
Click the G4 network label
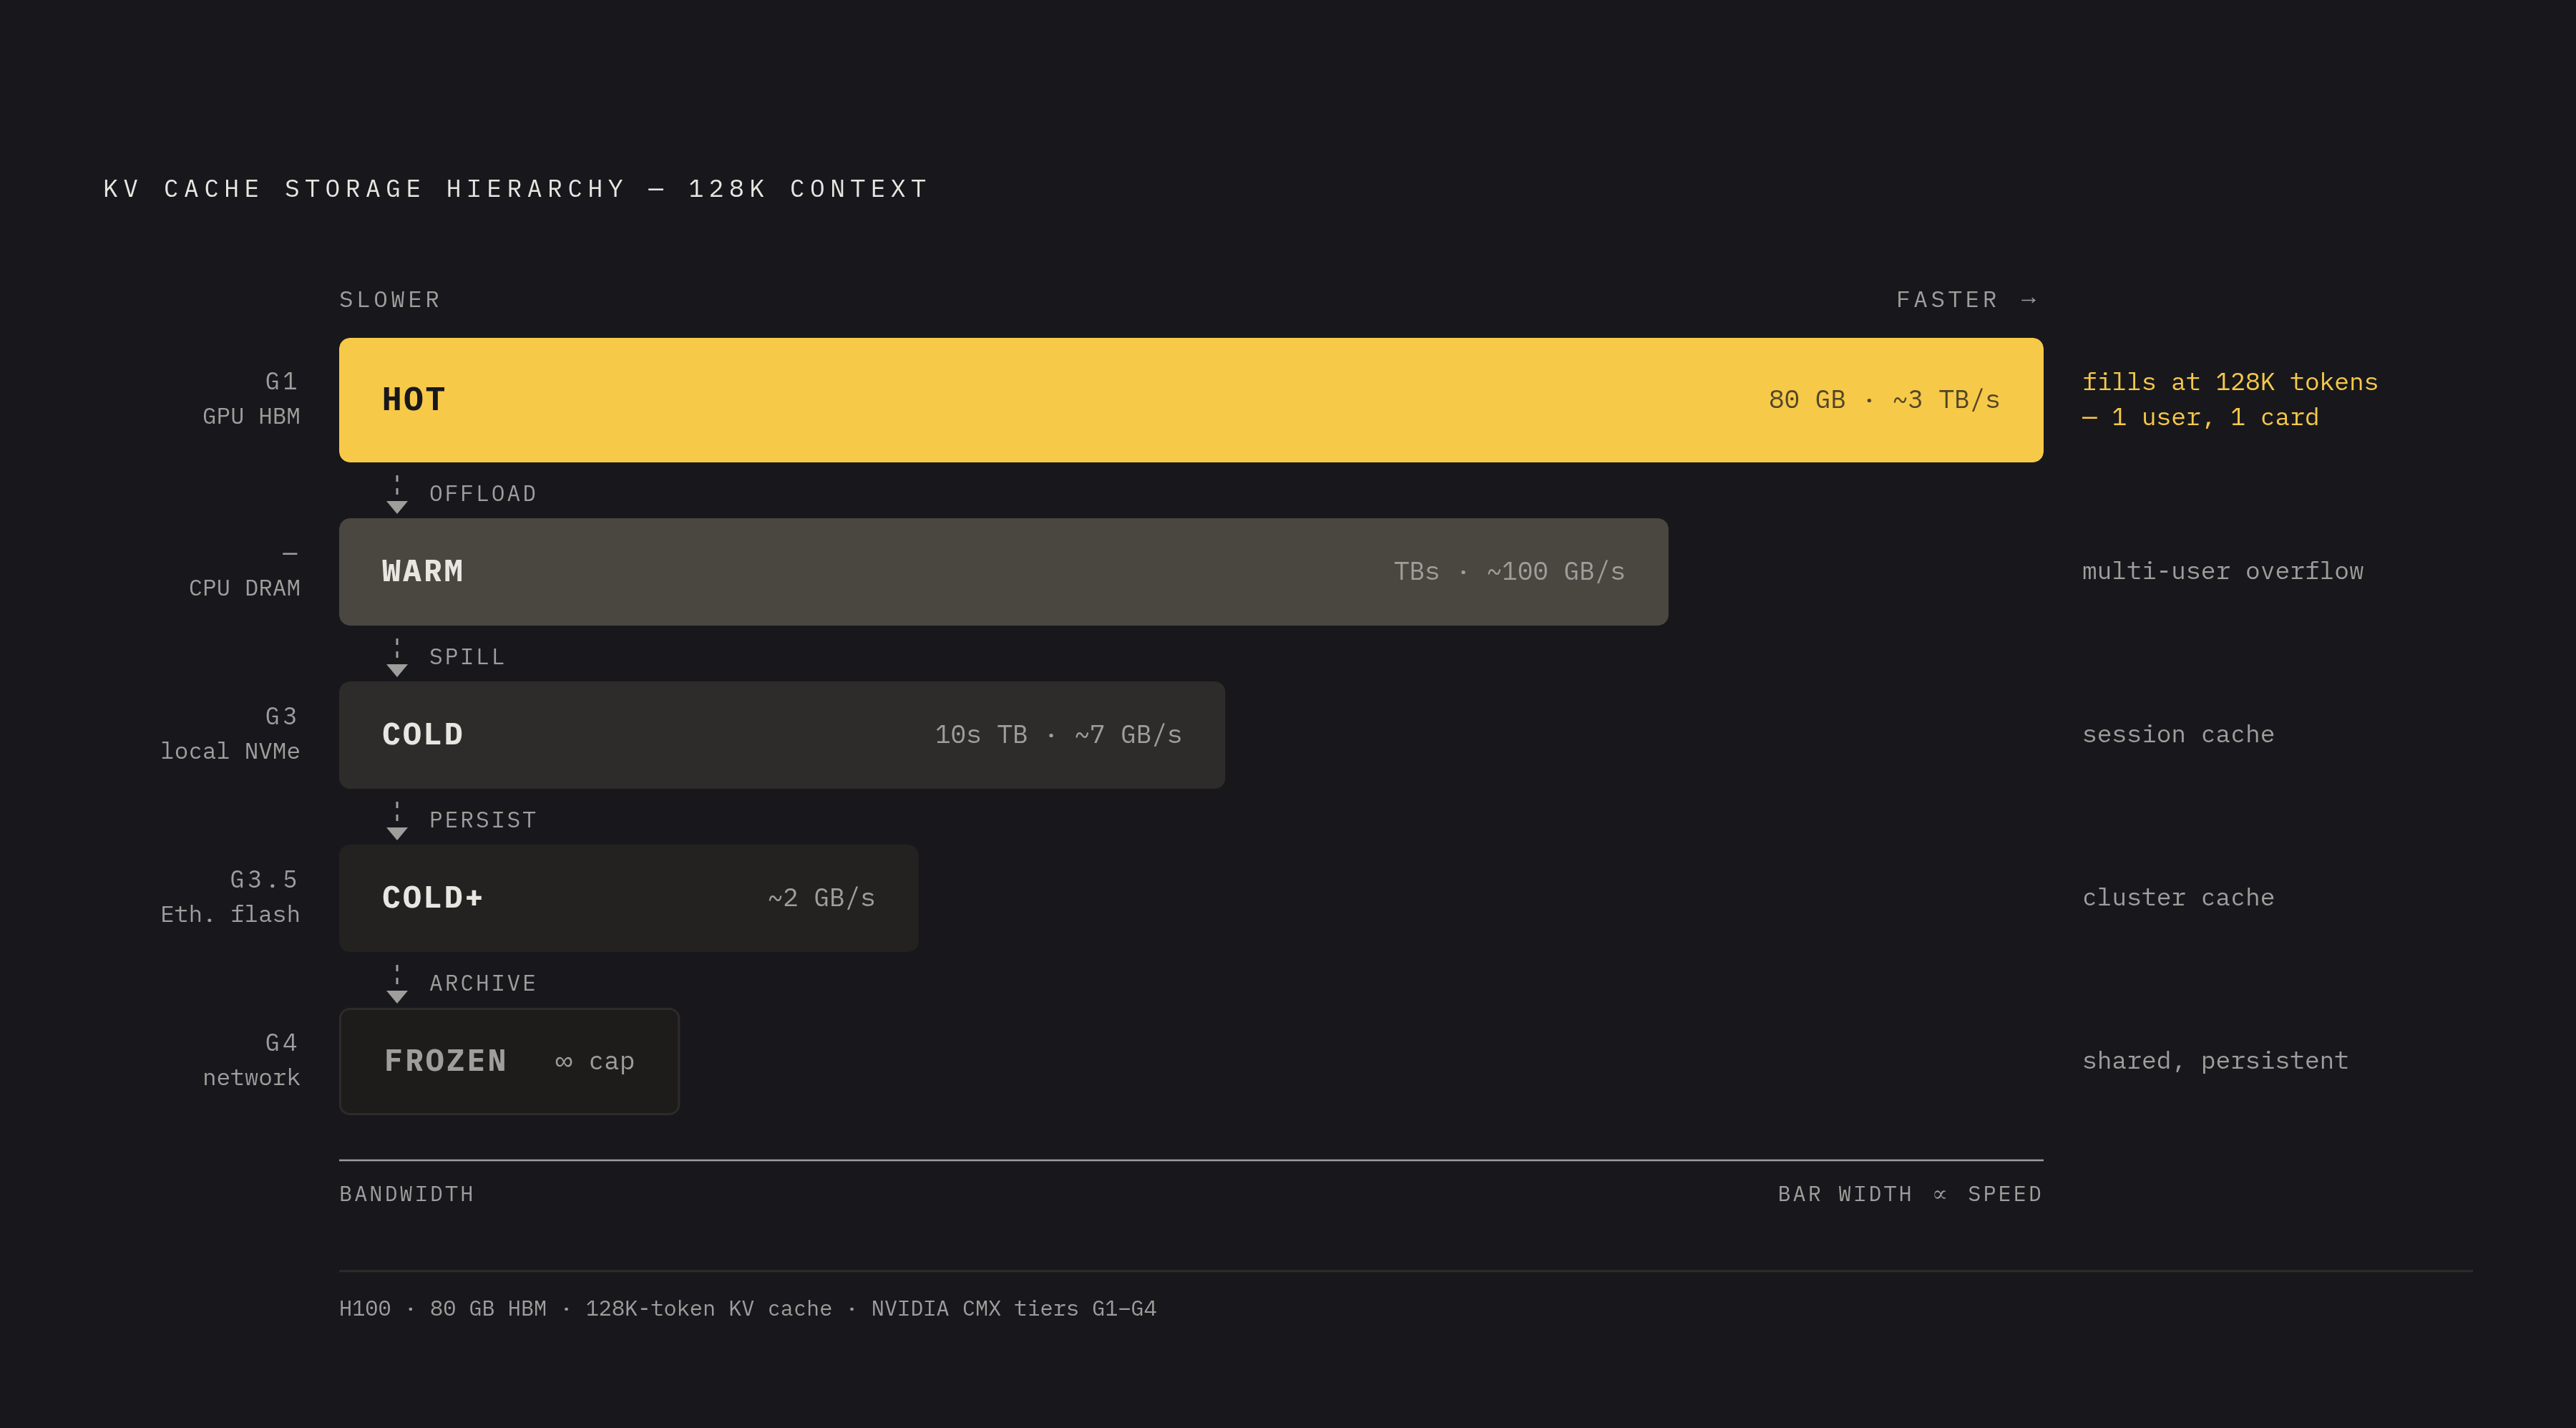[251, 1060]
